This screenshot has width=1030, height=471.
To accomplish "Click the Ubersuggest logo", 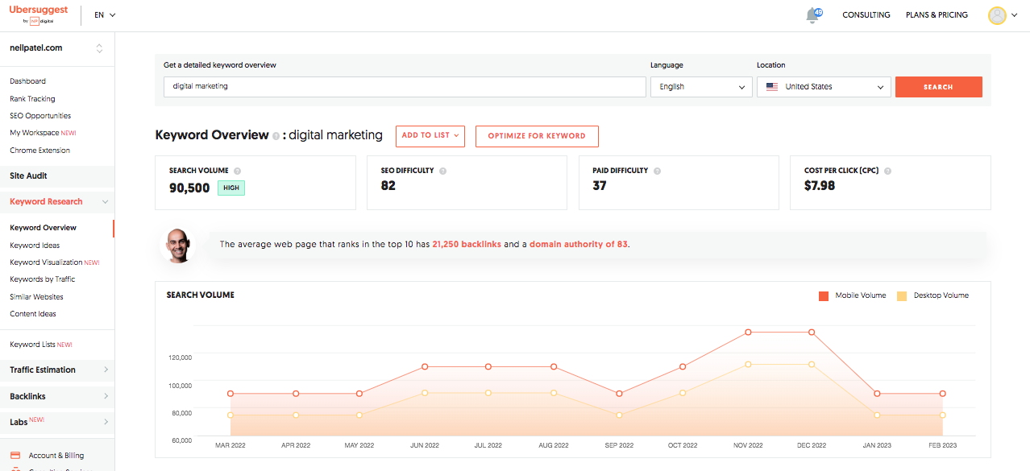I will [x=40, y=14].
